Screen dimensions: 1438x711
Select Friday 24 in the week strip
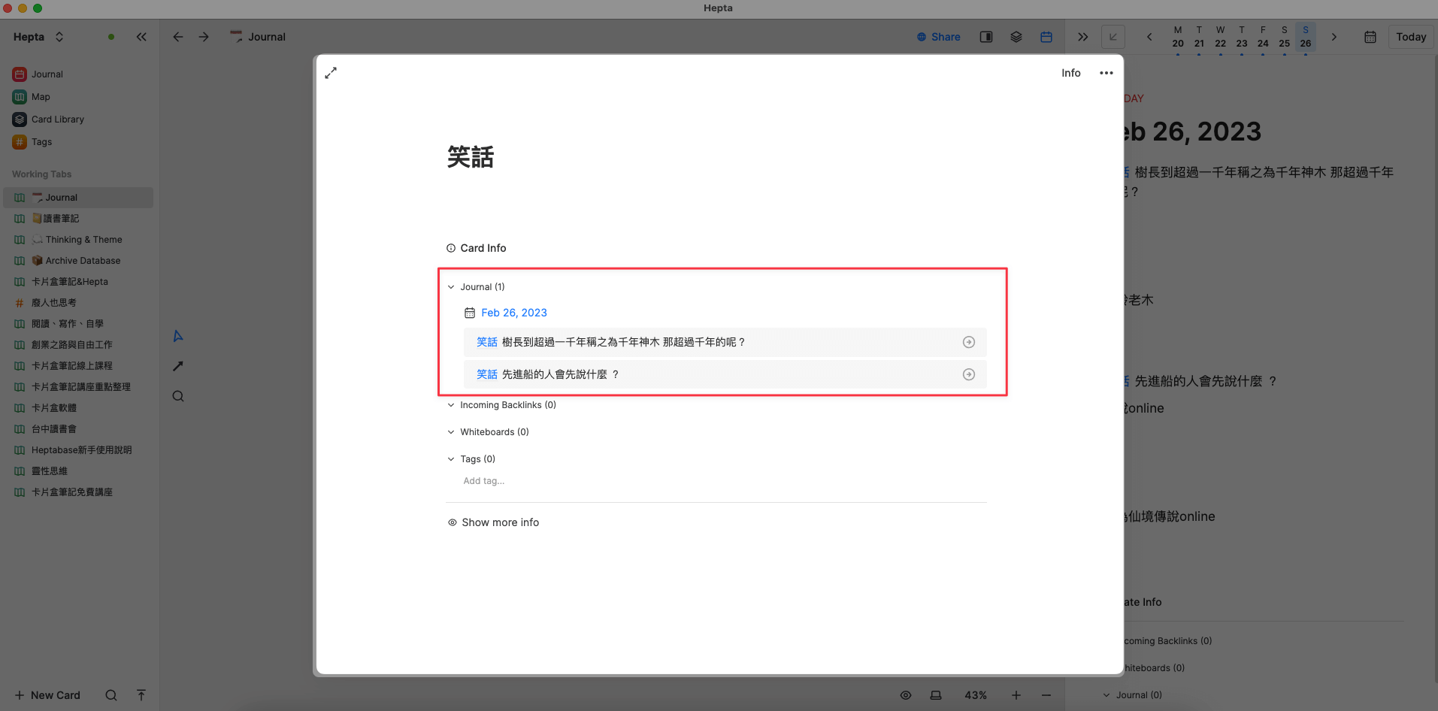pos(1263,38)
